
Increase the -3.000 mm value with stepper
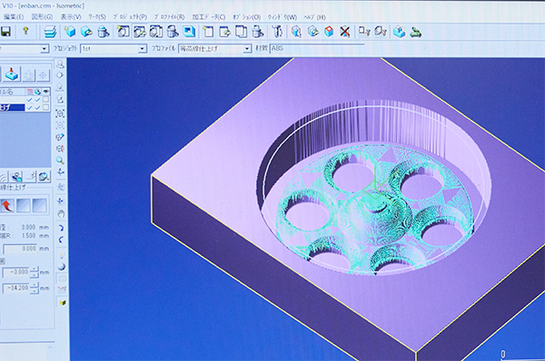pyautogui.click(x=35, y=269)
